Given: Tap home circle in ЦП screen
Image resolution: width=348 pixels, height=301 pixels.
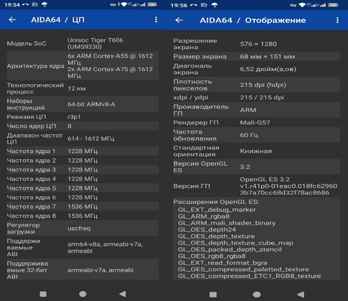Looking at the screenshot, I should coord(83,294).
